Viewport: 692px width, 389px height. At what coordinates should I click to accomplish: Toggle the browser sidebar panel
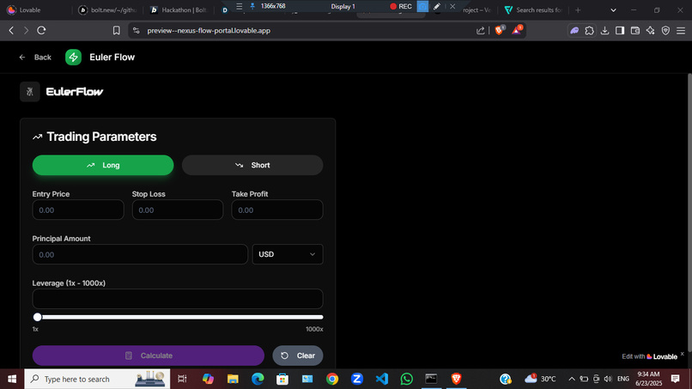click(620, 30)
